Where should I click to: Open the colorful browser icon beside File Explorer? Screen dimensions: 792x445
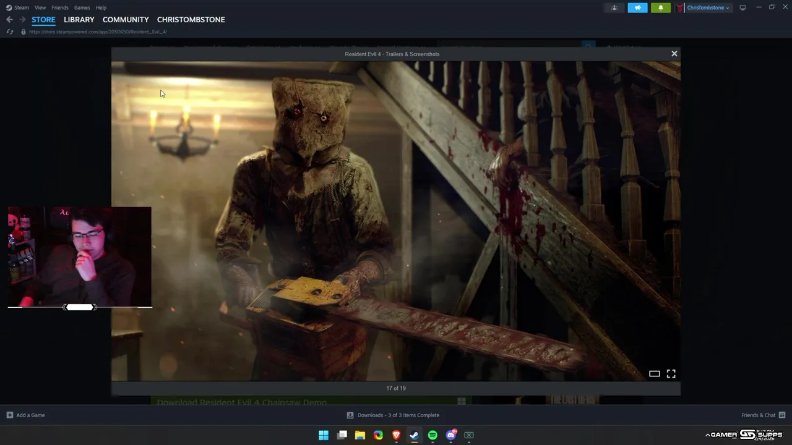(x=378, y=435)
